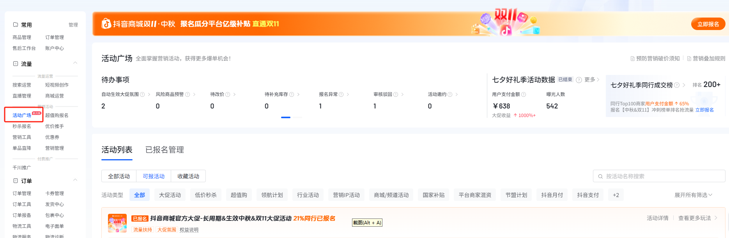
Task: Click 更多 beside 七夕好礼季活动数据
Action: coord(592,80)
